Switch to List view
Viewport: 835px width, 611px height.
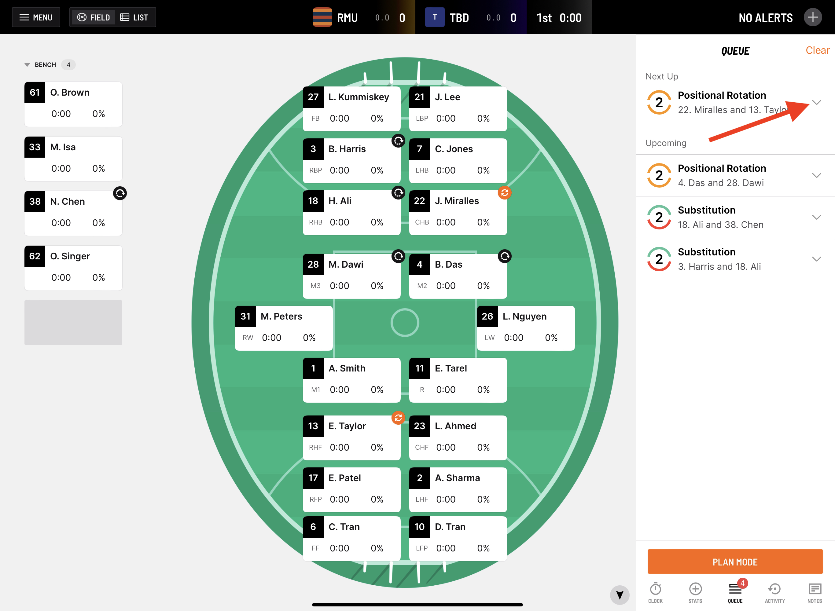click(x=134, y=17)
